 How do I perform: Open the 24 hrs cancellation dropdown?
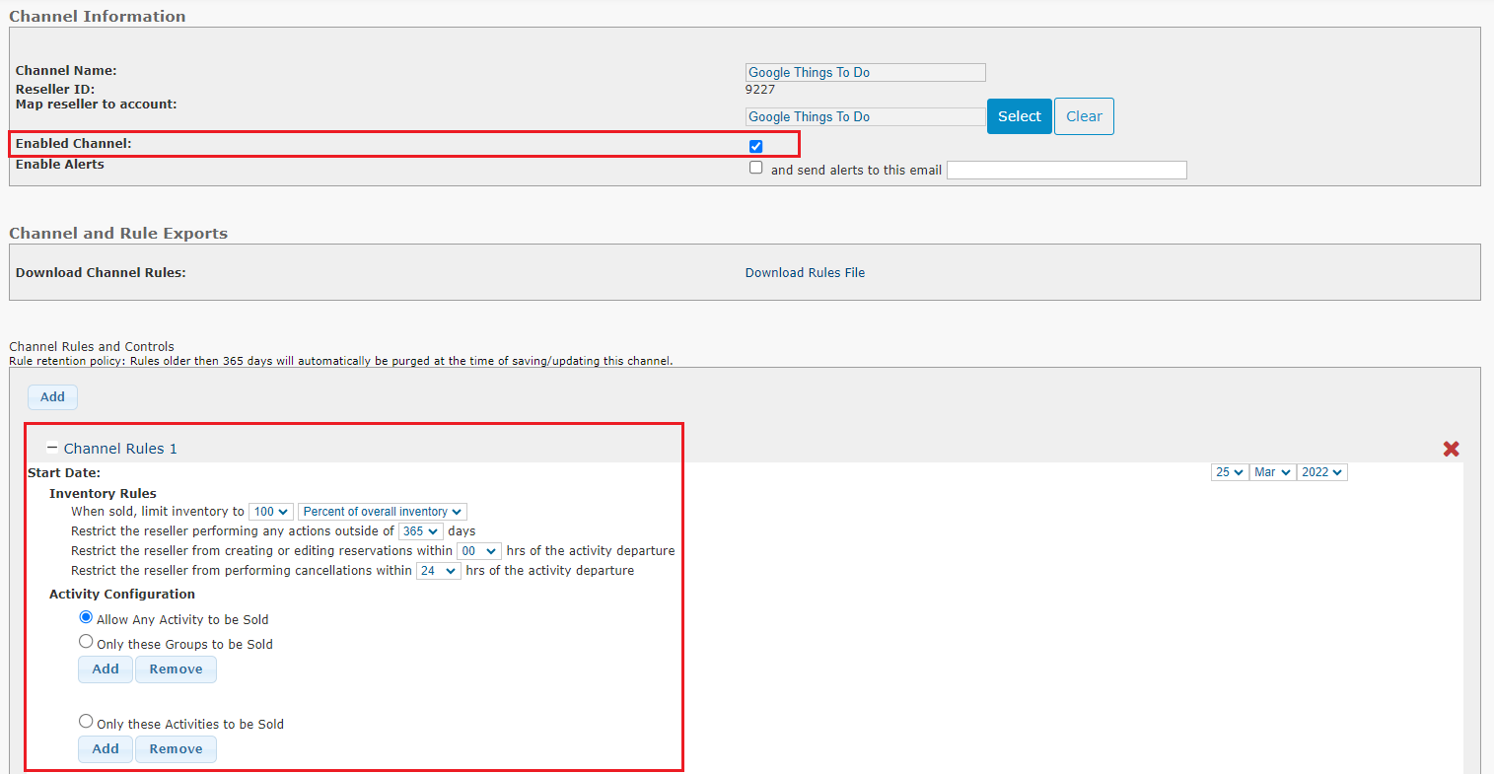[x=438, y=570]
